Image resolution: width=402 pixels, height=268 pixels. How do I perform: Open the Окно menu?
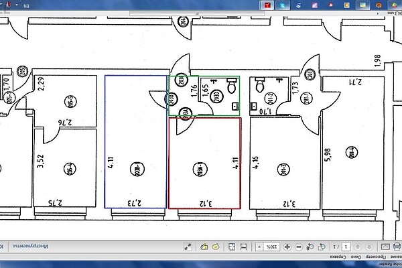tap(354, 258)
